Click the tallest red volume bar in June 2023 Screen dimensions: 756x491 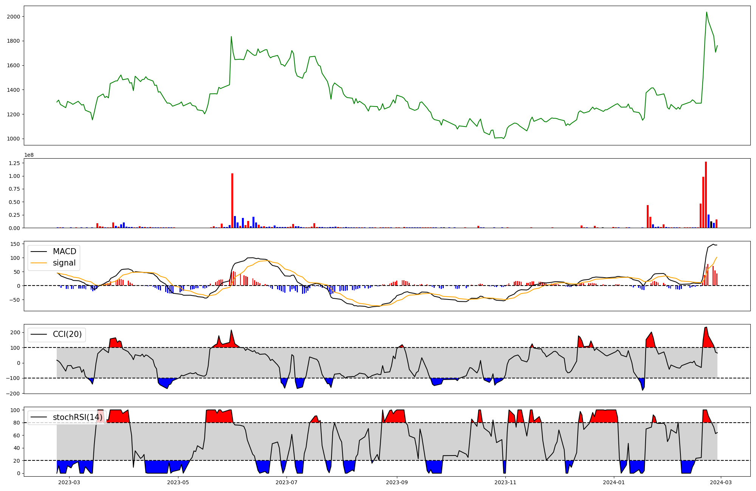(232, 200)
